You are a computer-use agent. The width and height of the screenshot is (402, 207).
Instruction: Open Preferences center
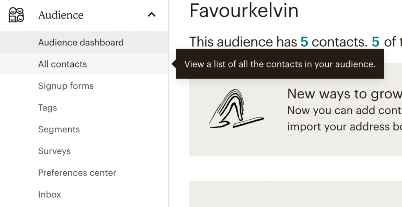pos(77,173)
